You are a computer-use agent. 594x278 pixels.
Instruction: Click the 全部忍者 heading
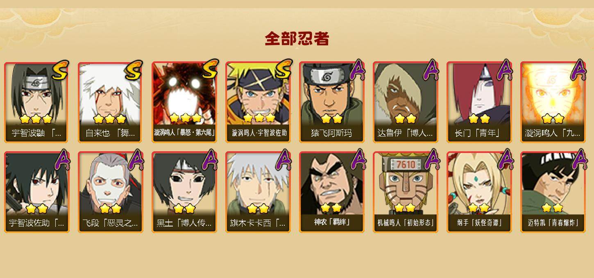coord(297,39)
